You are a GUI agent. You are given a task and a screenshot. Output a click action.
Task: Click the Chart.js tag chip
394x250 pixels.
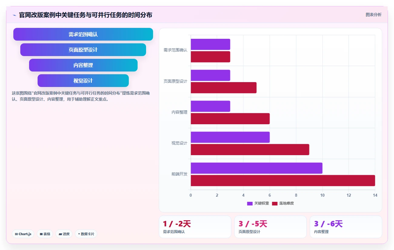tap(23, 234)
